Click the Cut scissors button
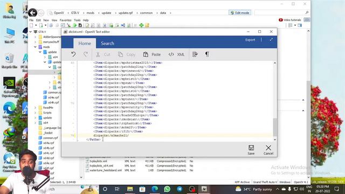 coord(103,54)
